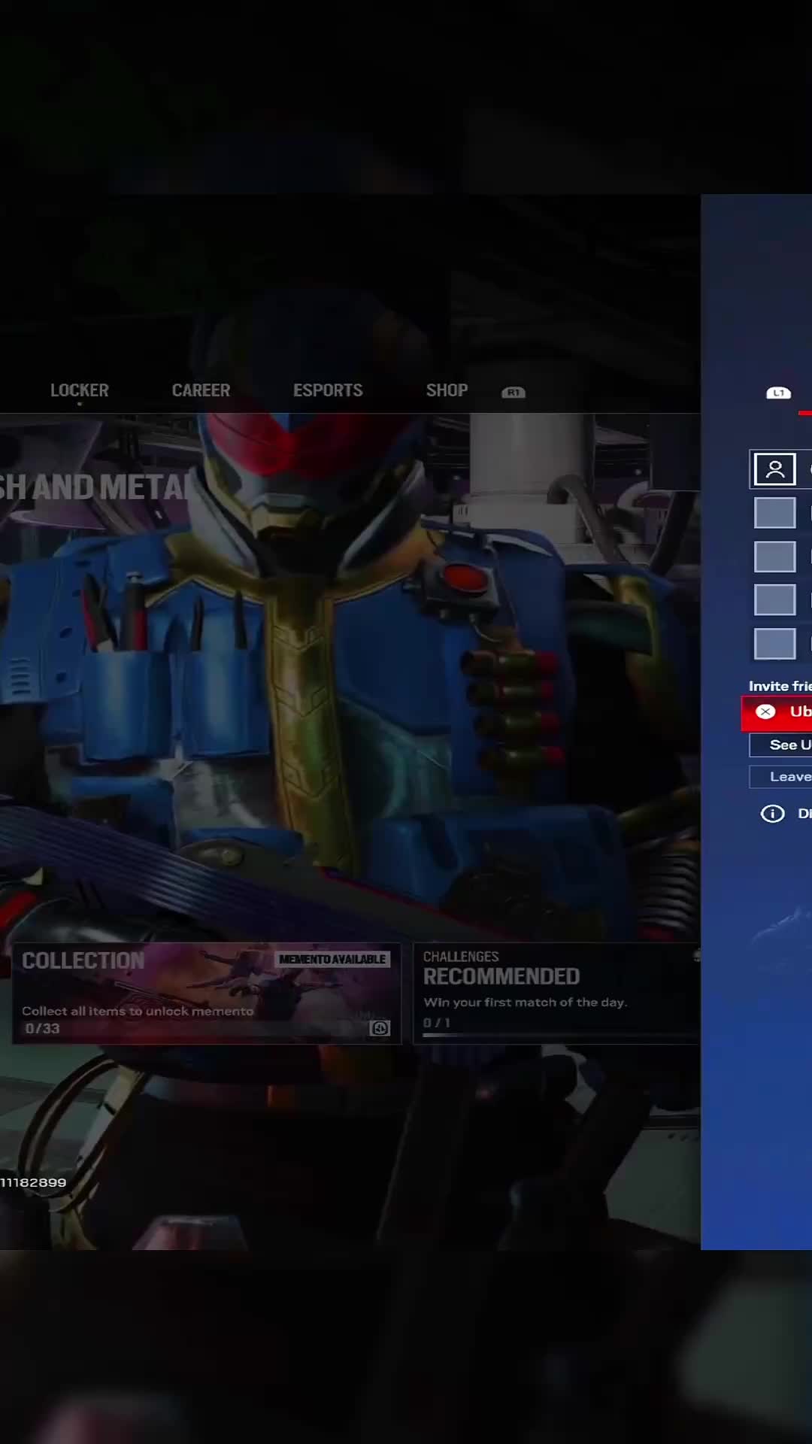Click the See U... button
Screen dimensions: 812x1444
780,745
